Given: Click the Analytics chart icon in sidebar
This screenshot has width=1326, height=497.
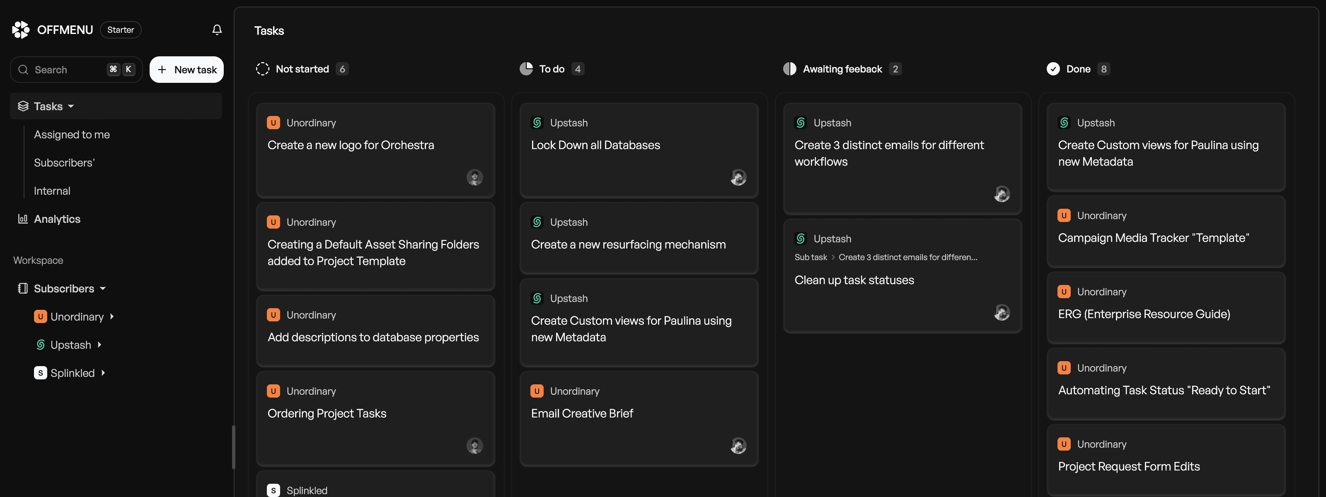Looking at the screenshot, I should (x=23, y=219).
